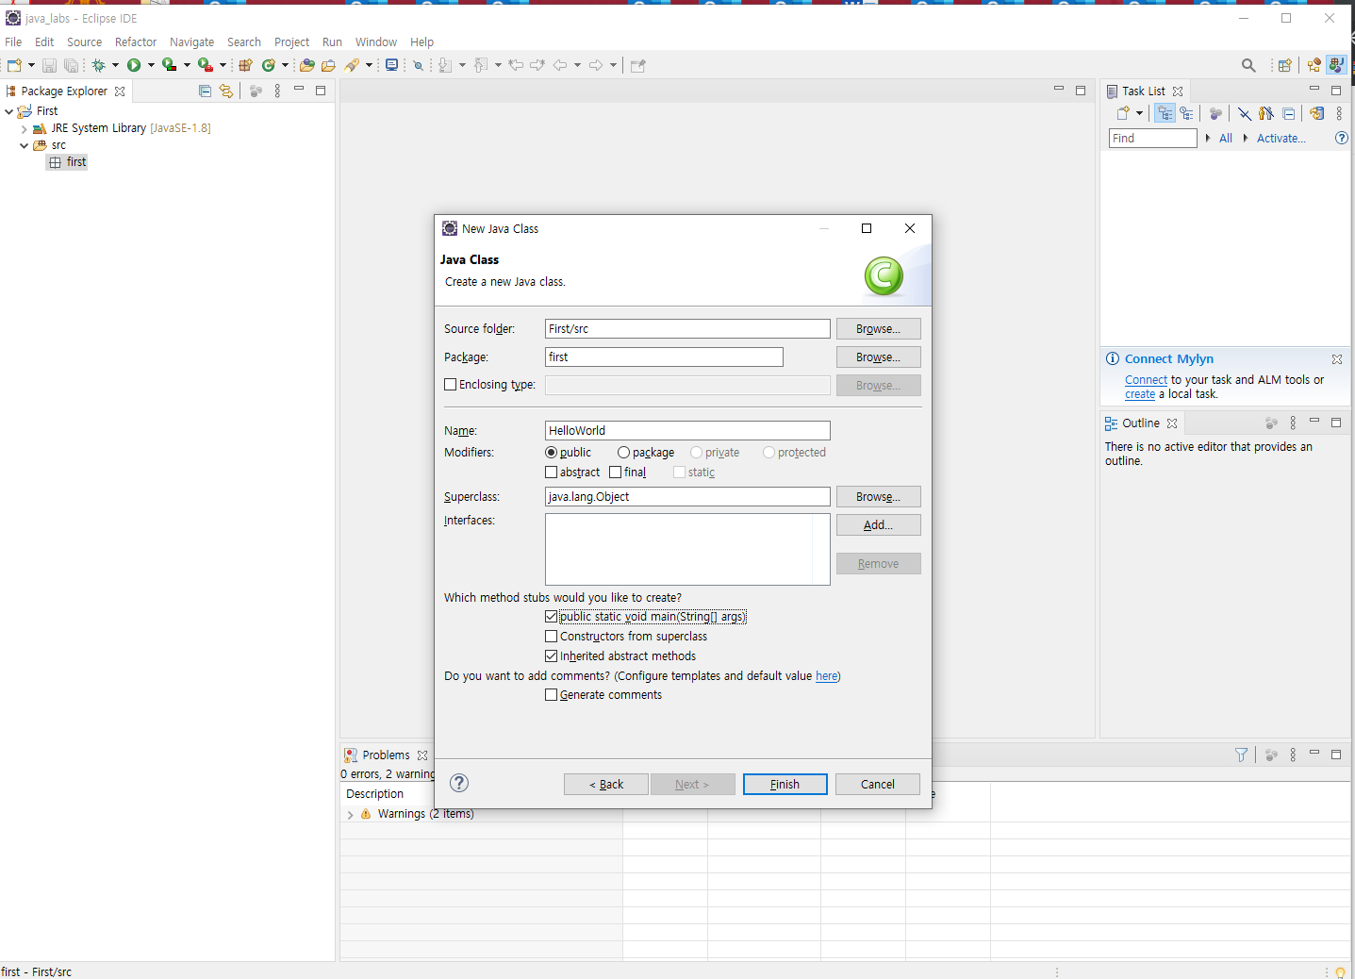Open the New Task dropdown in Task List
Viewport: 1355px width, 979px height.
point(1140,113)
